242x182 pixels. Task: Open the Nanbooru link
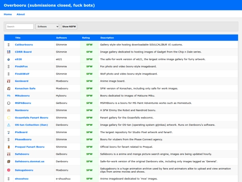coord(22,111)
